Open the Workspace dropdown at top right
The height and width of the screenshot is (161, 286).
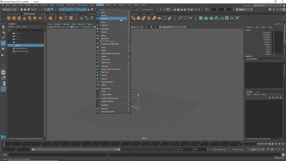click(x=267, y=5)
